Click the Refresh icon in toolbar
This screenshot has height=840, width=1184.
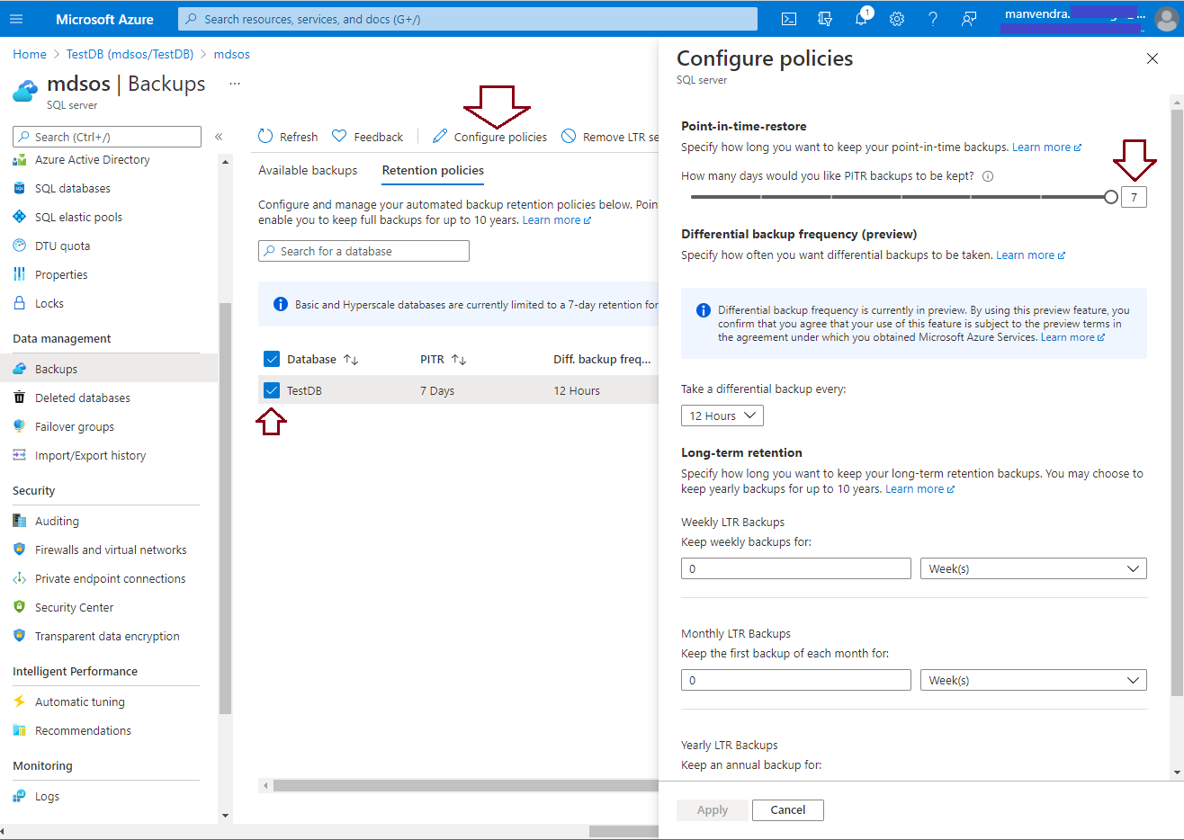coord(265,137)
